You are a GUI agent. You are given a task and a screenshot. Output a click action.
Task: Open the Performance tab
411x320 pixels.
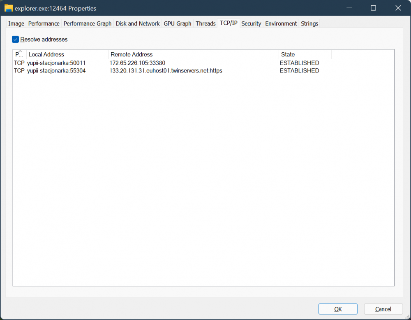point(44,23)
